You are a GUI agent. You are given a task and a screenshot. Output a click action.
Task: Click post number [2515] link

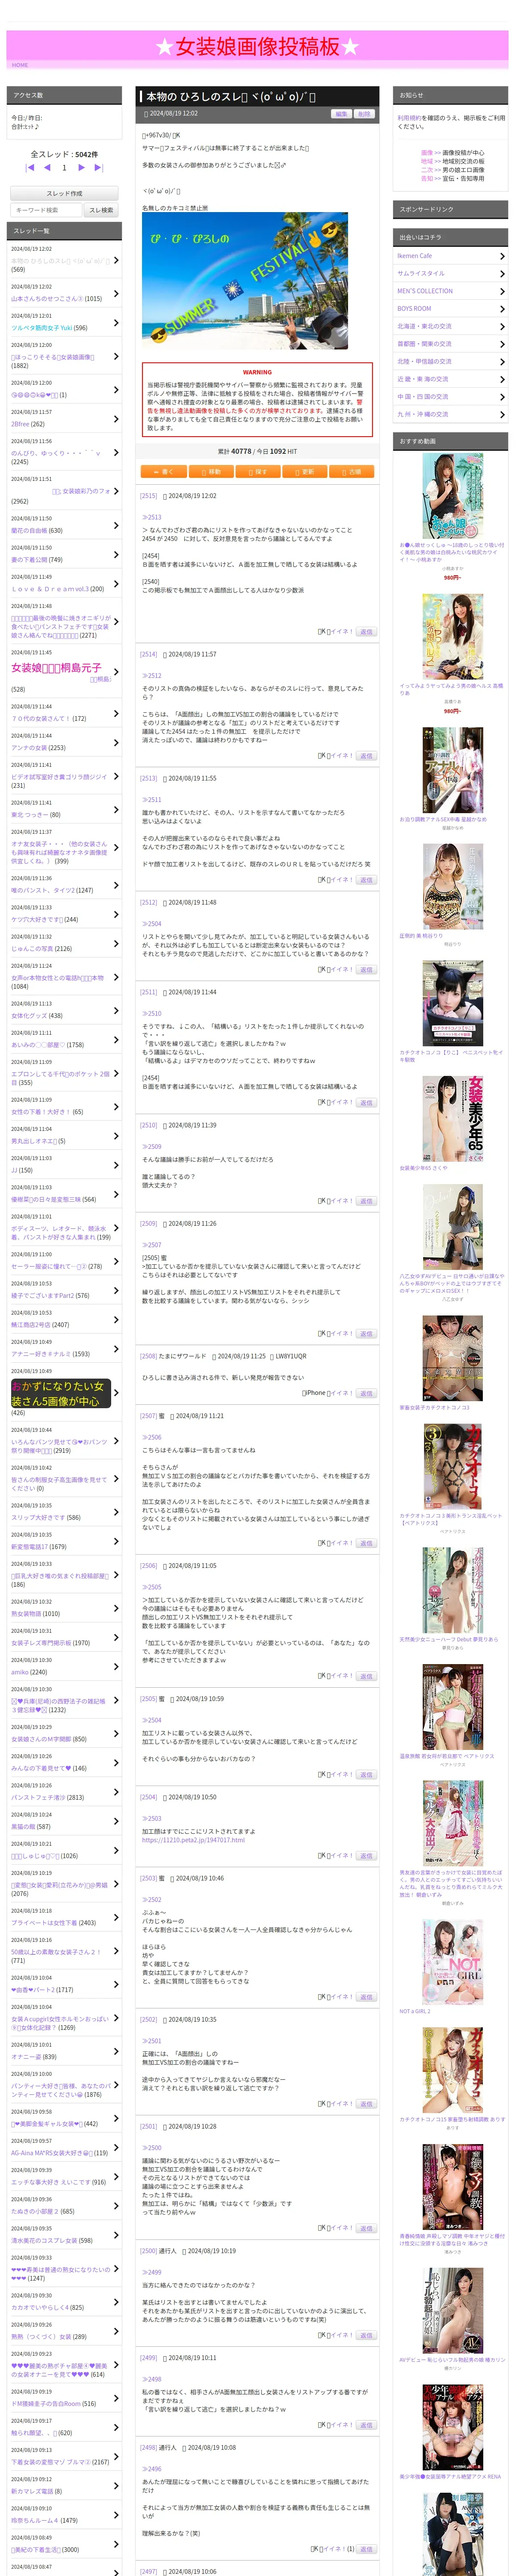[x=148, y=496]
